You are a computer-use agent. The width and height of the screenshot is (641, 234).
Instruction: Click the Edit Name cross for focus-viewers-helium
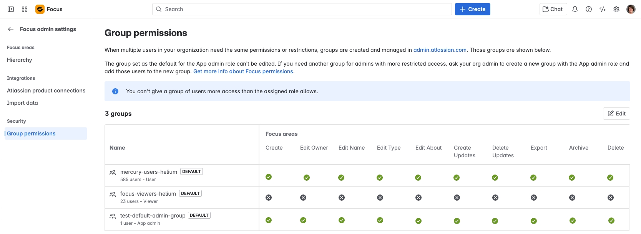[x=342, y=198]
